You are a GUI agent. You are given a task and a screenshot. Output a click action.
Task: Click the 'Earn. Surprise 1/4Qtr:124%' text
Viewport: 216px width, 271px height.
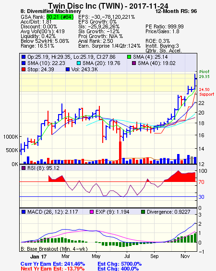click(x=109, y=46)
